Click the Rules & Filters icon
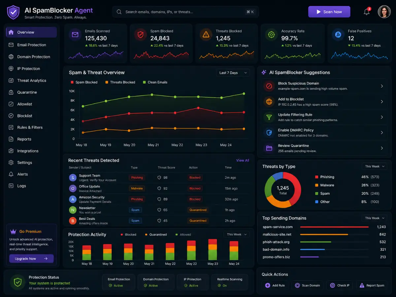Screen dimensions: 396x297 [x=11, y=127]
